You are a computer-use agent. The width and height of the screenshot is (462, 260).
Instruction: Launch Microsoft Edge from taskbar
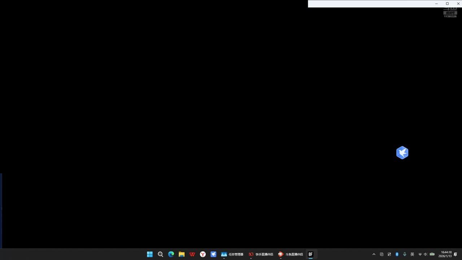pyautogui.click(x=171, y=254)
